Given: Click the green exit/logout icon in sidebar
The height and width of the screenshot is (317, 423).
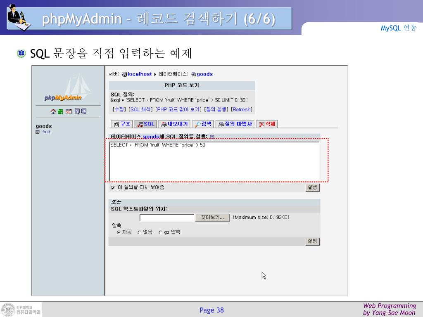Looking at the screenshot, I should coord(60,111).
